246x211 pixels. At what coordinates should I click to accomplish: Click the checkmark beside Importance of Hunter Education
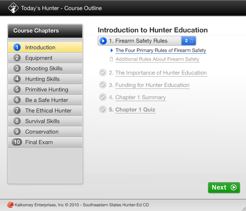103,73
